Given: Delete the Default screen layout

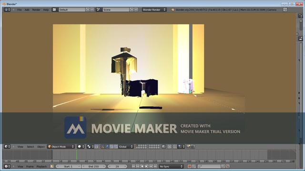Looking at the screenshot, I should [x=92, y=9].
